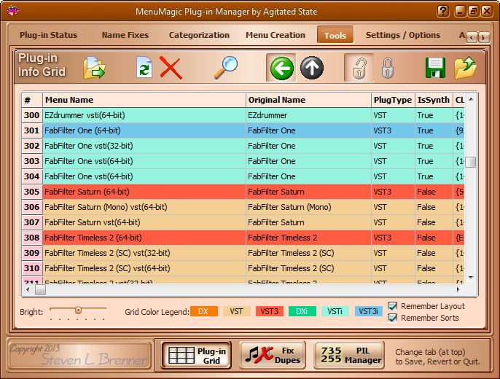The height and width of the screenshot is (379, 500).
Task: Click the black up arrow button
Action: tap(312, 68)
